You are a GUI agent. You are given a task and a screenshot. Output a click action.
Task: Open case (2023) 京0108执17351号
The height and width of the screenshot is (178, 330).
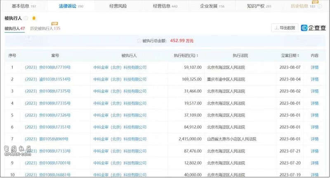(47, 127)
